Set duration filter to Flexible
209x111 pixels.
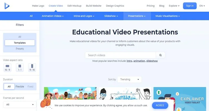pyautogui.click(x=20, y=87)
